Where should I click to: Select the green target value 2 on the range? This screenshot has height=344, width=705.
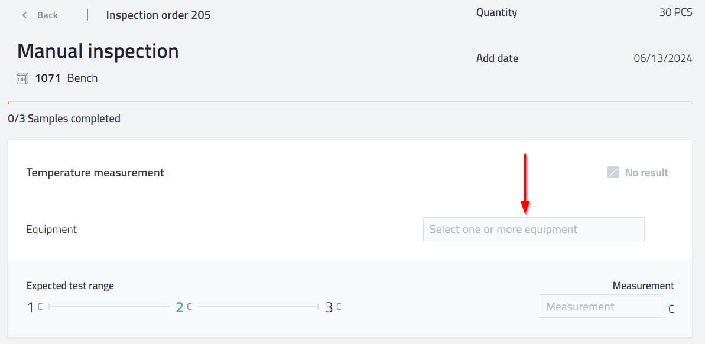(180, 307)
